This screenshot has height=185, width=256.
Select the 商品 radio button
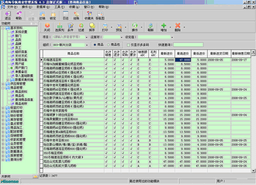point(95,45)
